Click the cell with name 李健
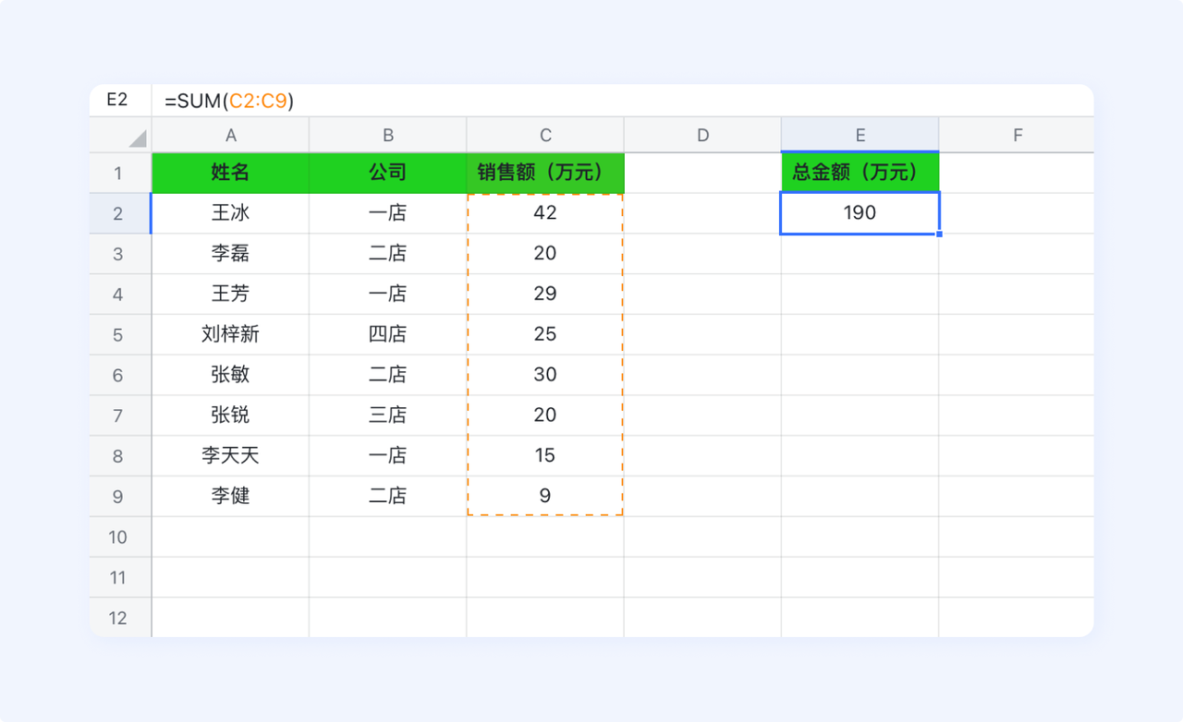1183x722 pixels. point(230,496)
